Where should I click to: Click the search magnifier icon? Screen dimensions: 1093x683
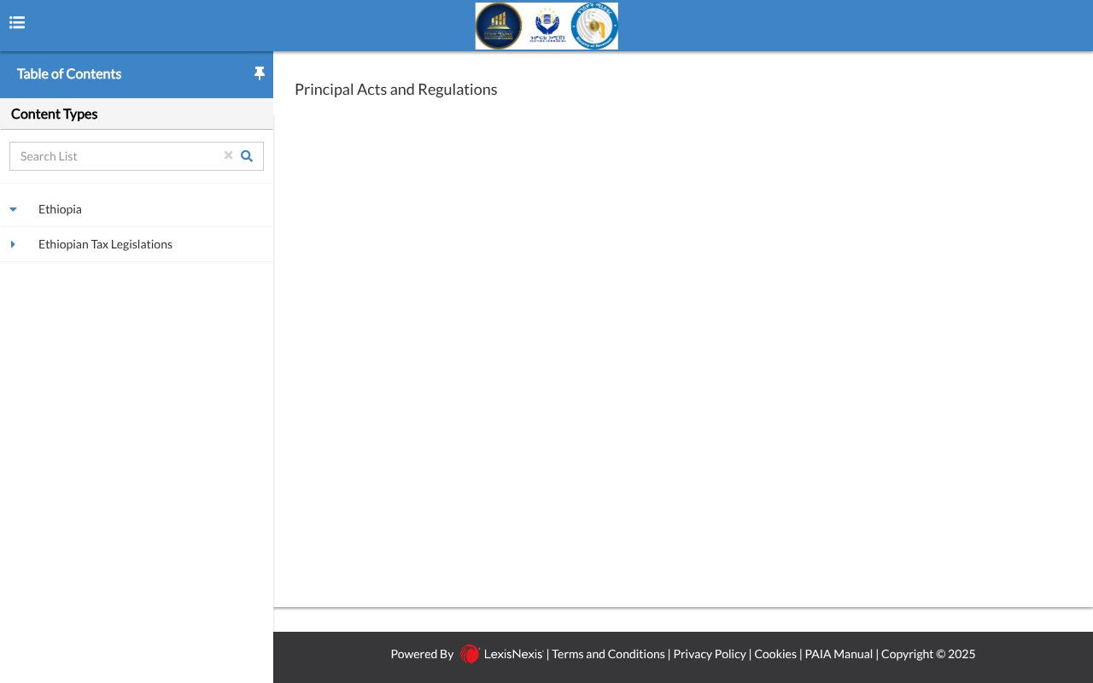(x=247, y=156)
